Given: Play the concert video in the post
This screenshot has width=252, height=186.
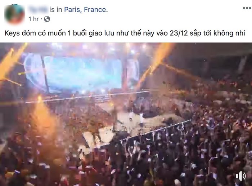Looking at the screenshot, I should click(x=126, y=114).
